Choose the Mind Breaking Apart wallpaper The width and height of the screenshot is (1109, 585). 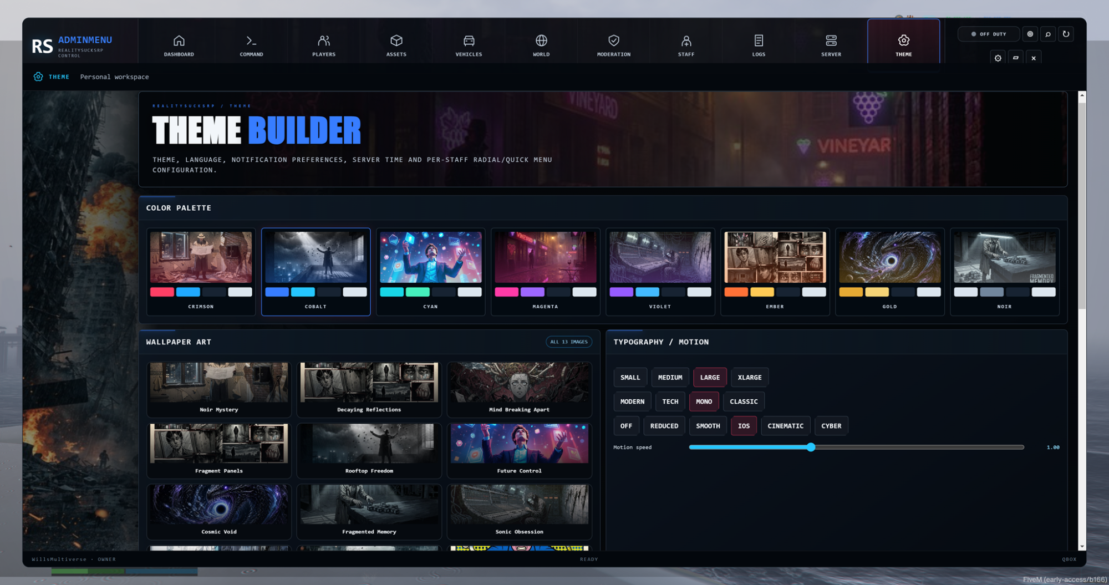pyautogui.click(x=519, y=389)
